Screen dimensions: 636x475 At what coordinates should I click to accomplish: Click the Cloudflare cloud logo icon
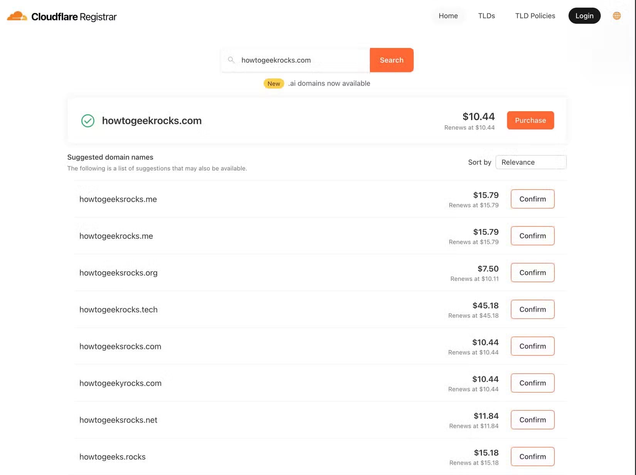coord(17,16)
